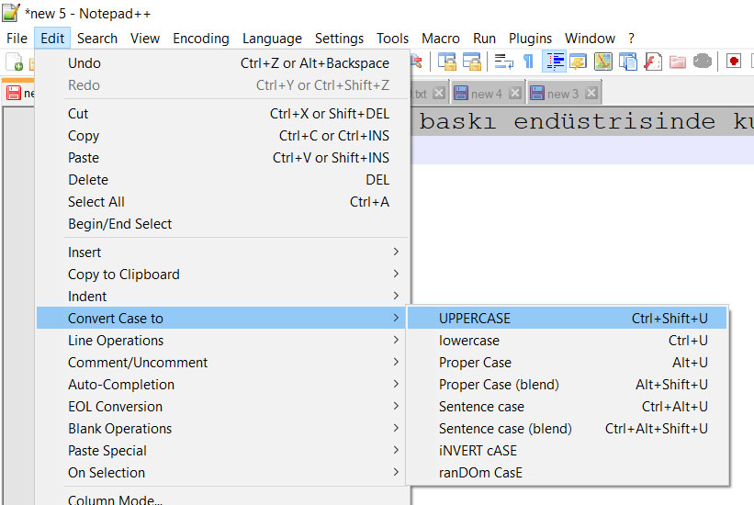Expand the On Selection submenu
The image size is (754, 505).
tap(223, 473)
